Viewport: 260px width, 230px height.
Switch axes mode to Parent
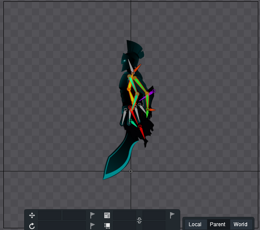[x=218, y=224]
